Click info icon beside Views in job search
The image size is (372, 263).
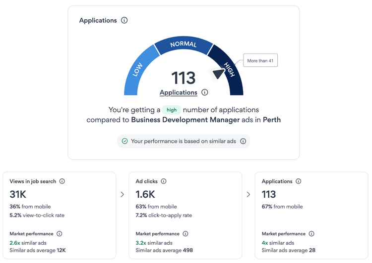click(62, 181)
